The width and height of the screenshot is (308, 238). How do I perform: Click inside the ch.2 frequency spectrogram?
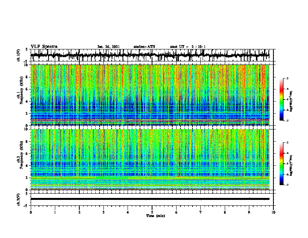(x=150, y=159)
